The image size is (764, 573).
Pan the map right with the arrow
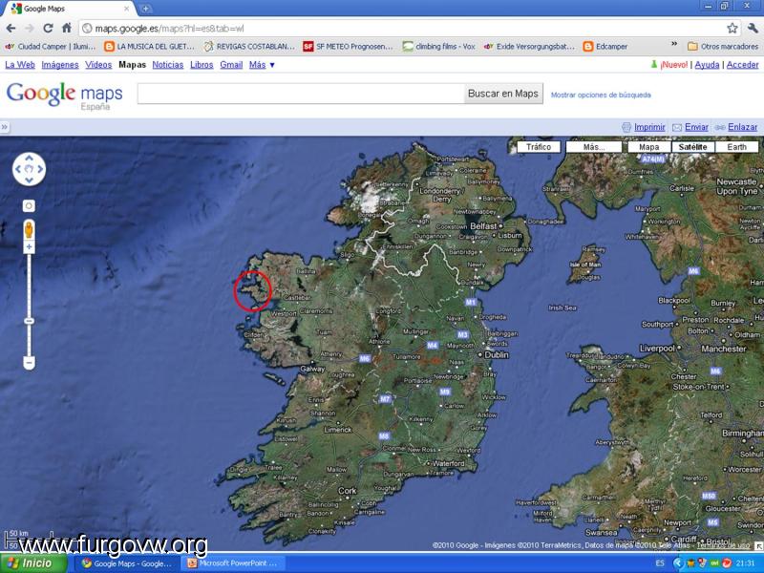tap(40, 169)
